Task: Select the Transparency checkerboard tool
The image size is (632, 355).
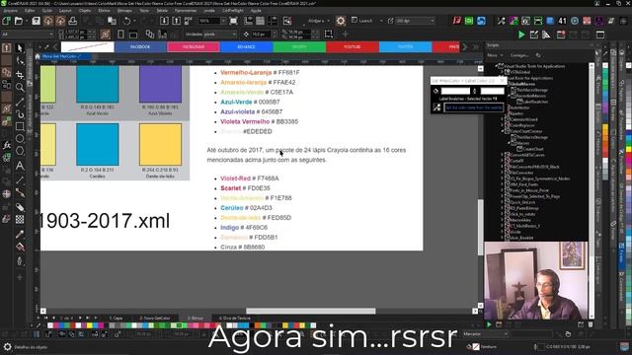Action: 20,220
